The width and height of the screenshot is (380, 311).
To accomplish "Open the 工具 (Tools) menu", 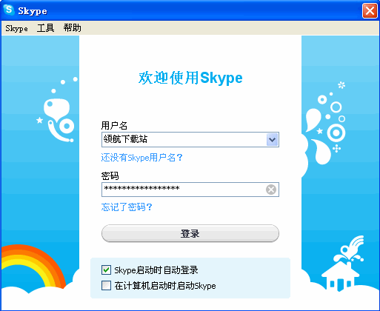I will coord(45,28).
